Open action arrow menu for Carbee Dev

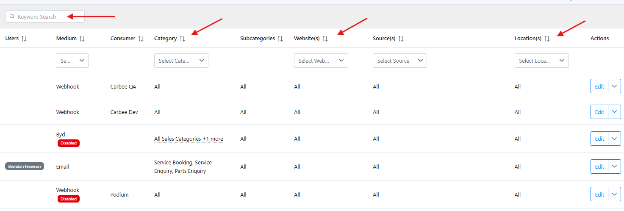615,112
